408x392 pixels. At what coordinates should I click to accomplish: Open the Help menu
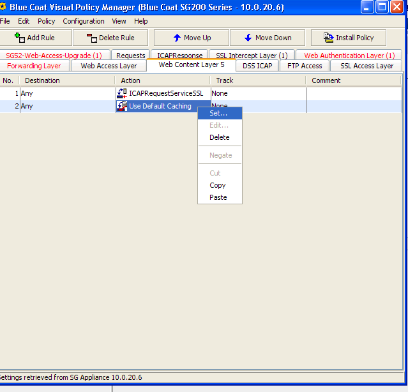[x=141, y=21]
